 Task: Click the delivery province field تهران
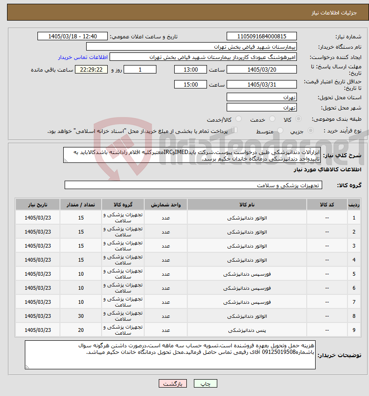click(262, 97)
